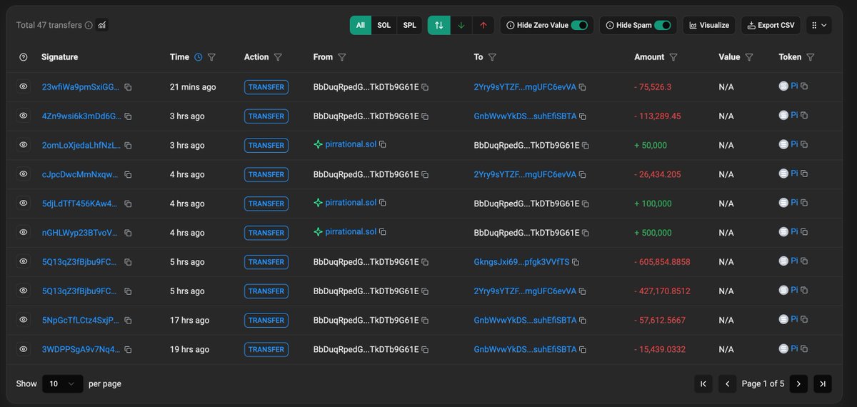
Task: Copy To address in the +100,000 row
Action: pyautogui.click(x=586, y=204)
